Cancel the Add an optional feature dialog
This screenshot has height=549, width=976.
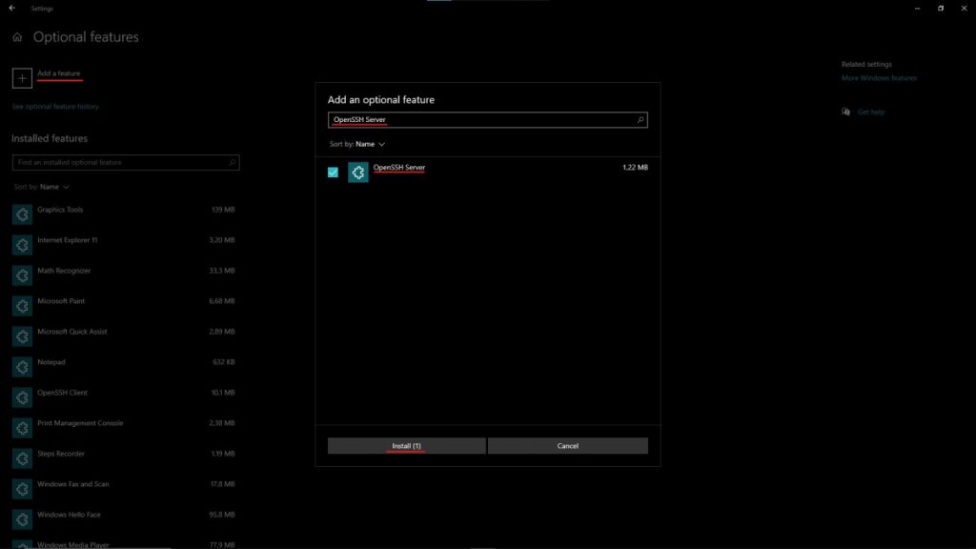[567, 445]
